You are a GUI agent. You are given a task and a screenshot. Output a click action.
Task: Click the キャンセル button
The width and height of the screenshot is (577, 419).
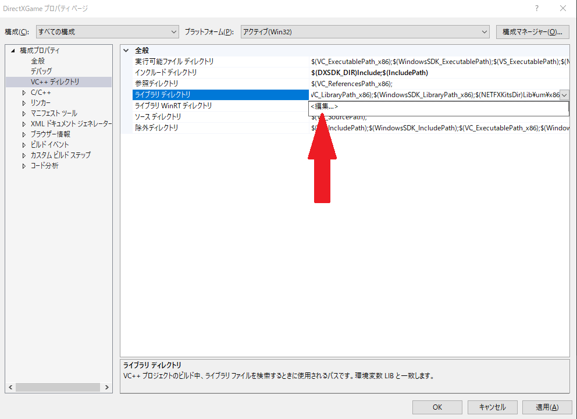tap(492, 407)
